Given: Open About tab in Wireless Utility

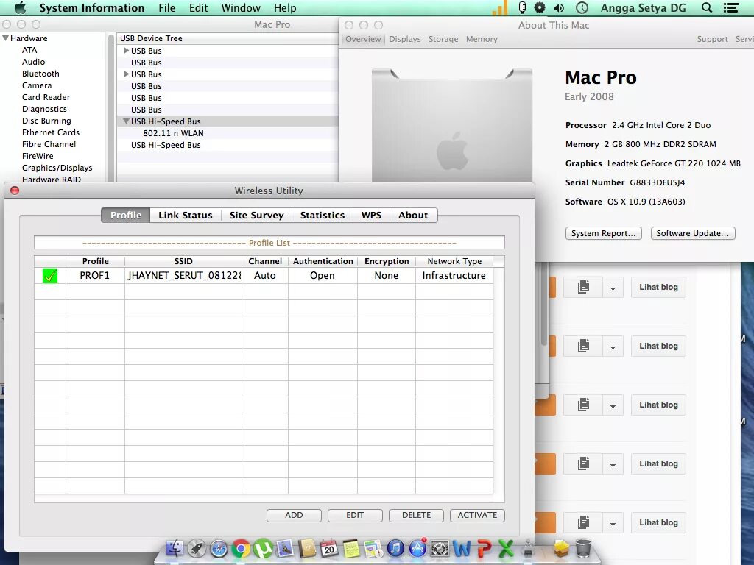Looking at the screenshot, I should (413, 216).
